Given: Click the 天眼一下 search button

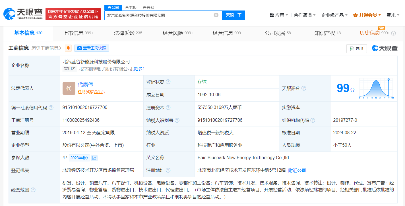Looking at the screenshot, I should click(234, 15).
